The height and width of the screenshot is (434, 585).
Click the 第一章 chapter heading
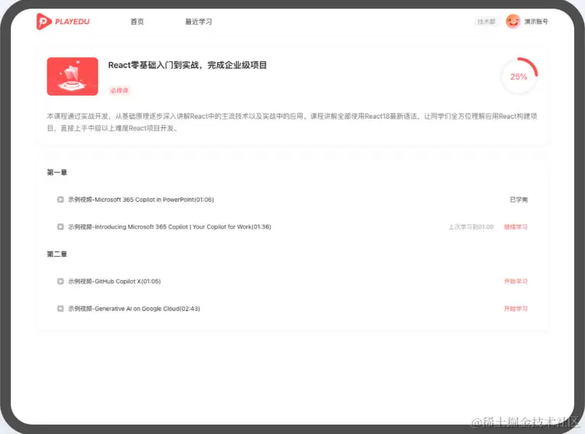(x=57, y=172)
